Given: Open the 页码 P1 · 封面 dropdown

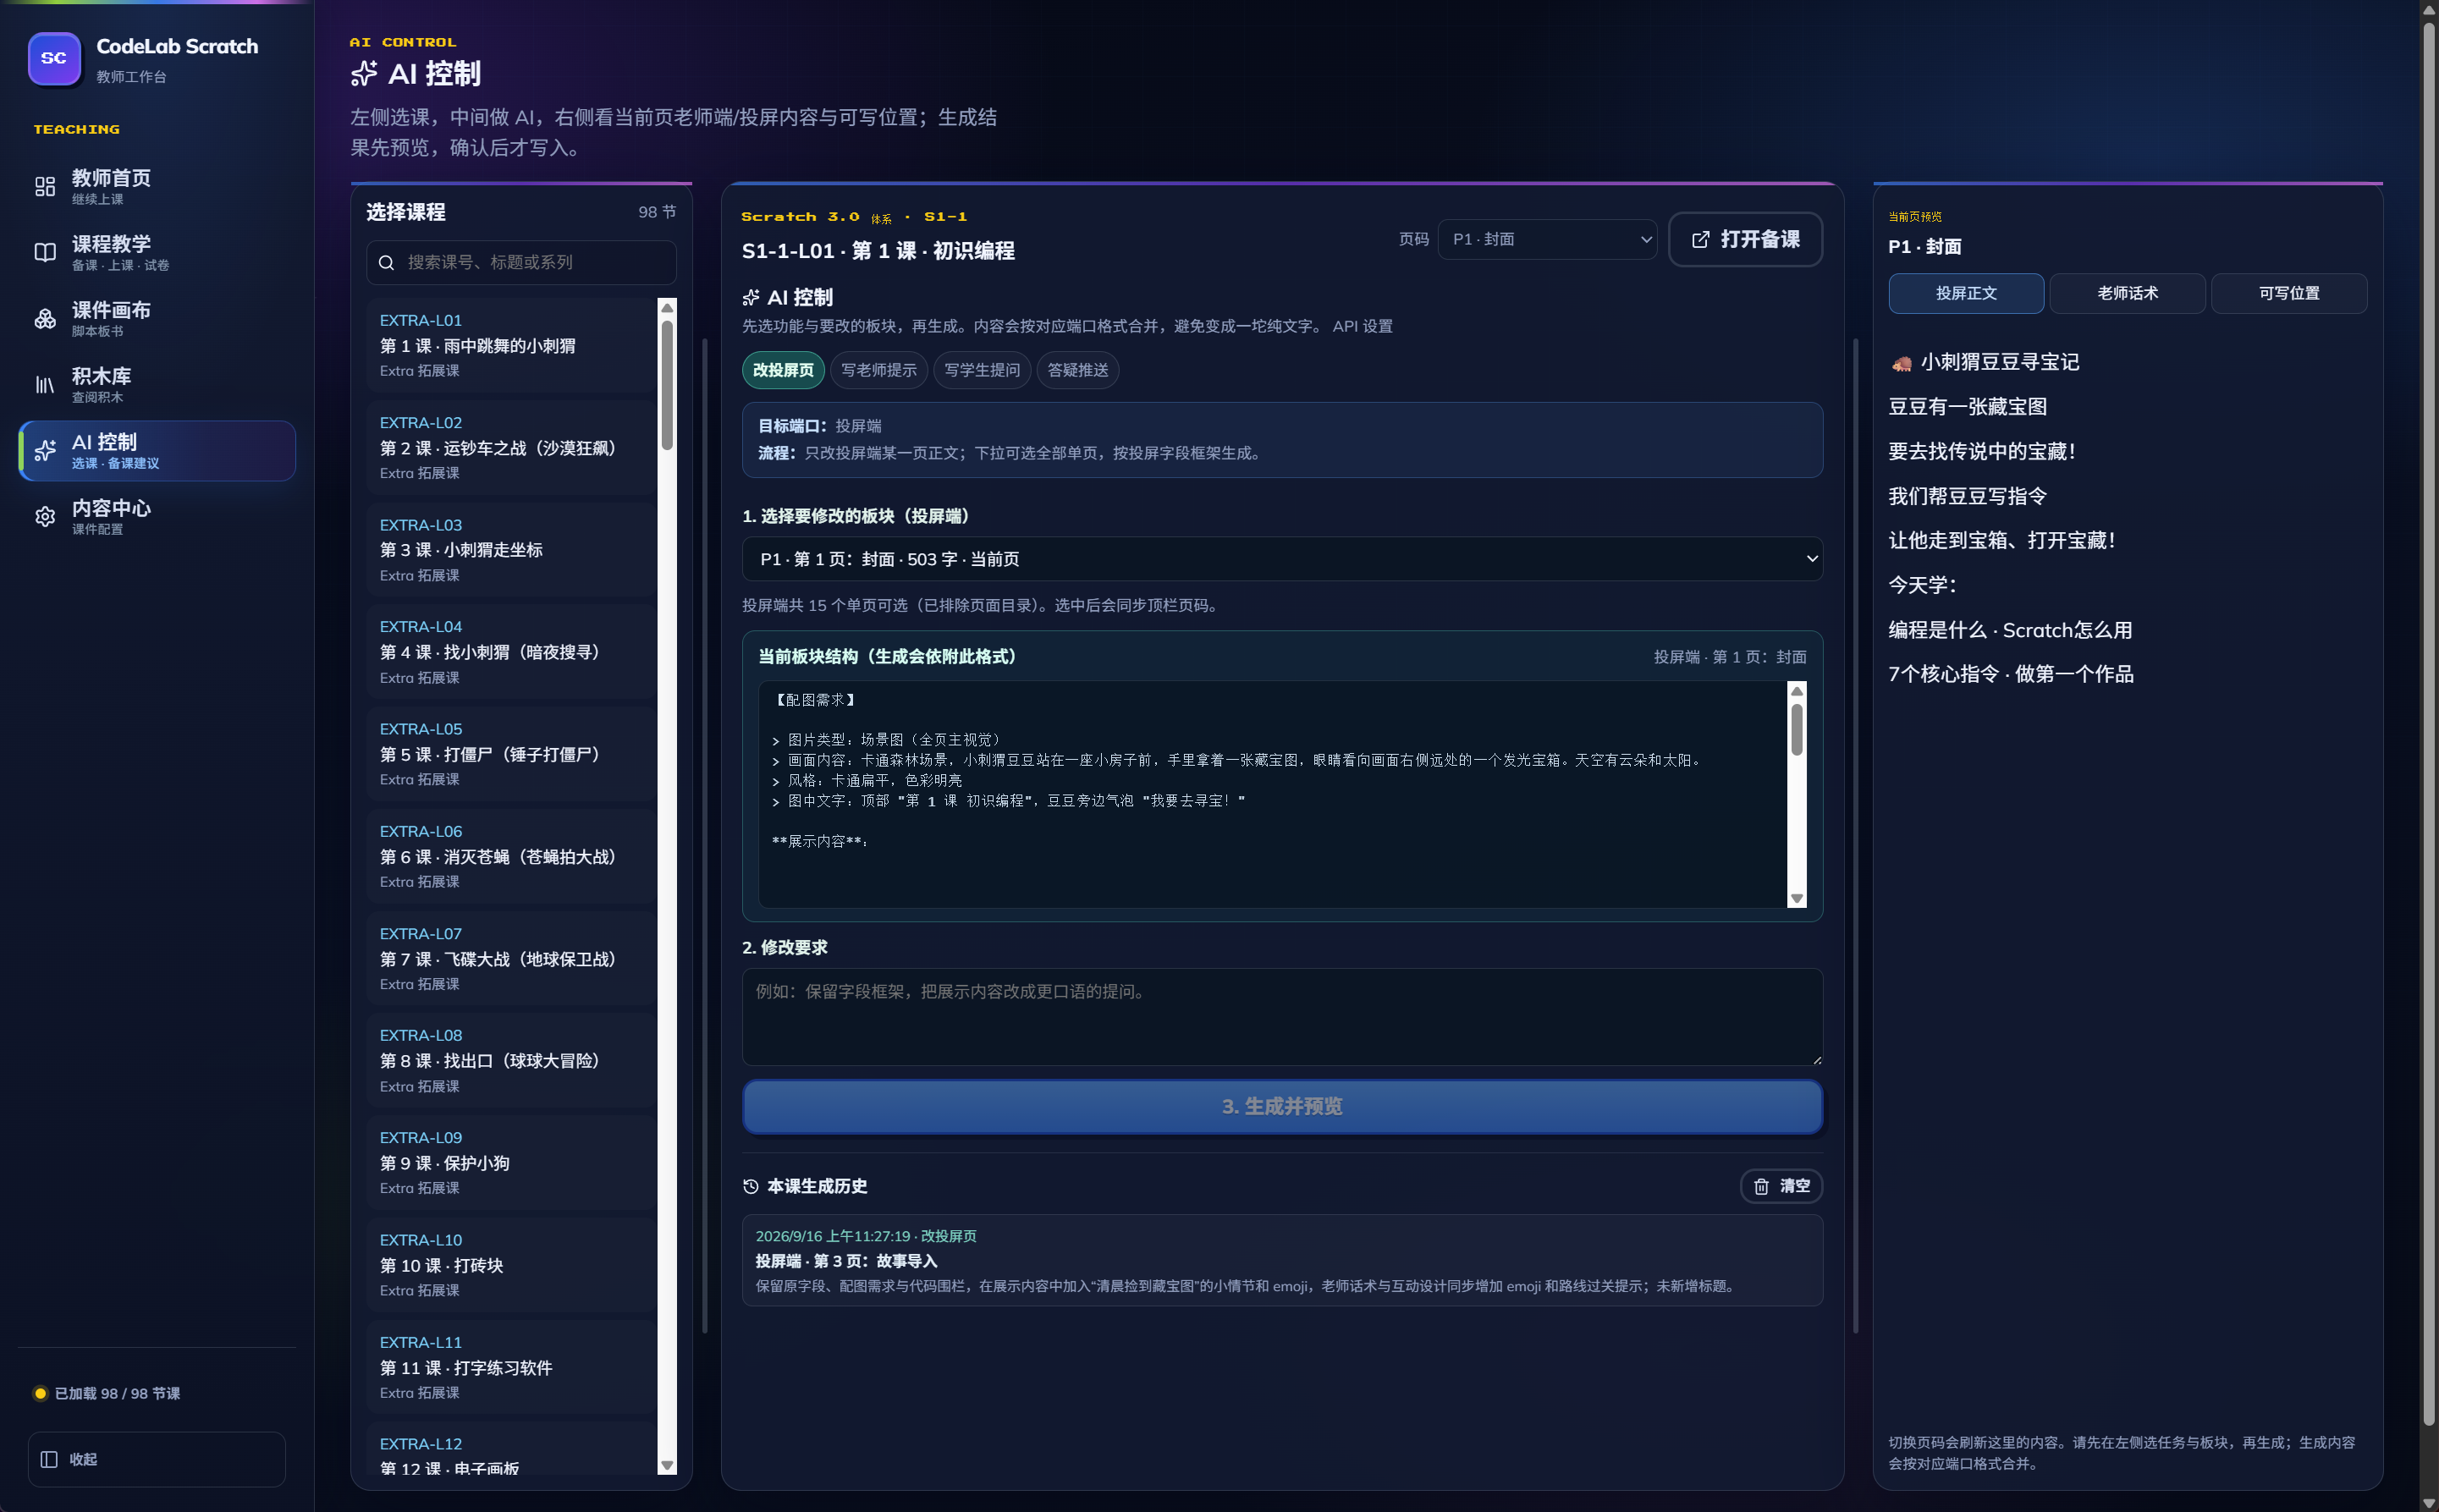Looking at the screenshot, I should click(x=1547, y=239).
